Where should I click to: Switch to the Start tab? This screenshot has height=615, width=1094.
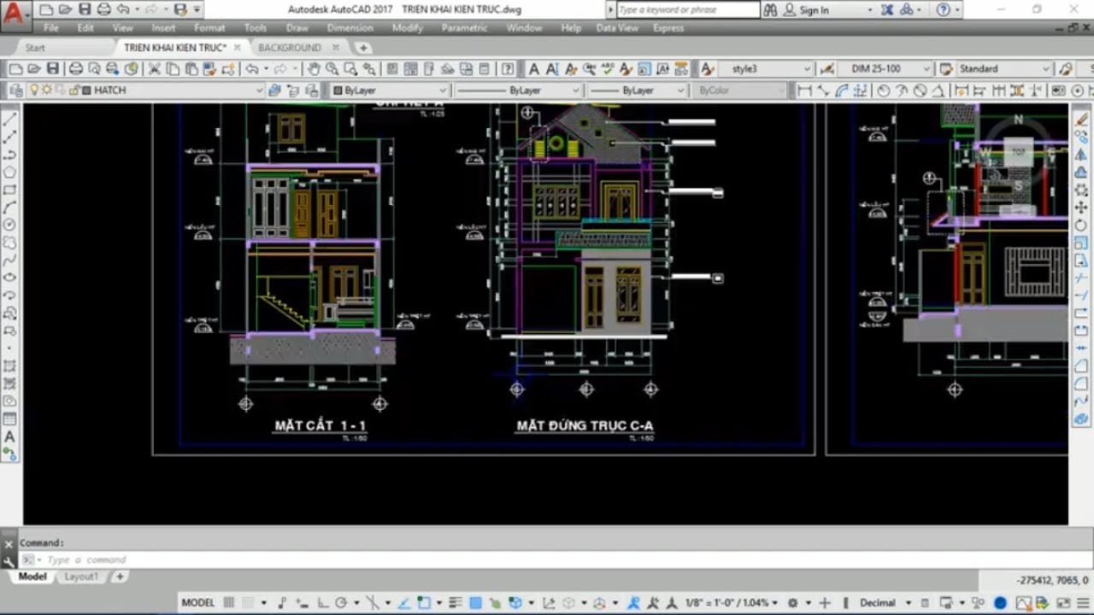click(35, 48)
